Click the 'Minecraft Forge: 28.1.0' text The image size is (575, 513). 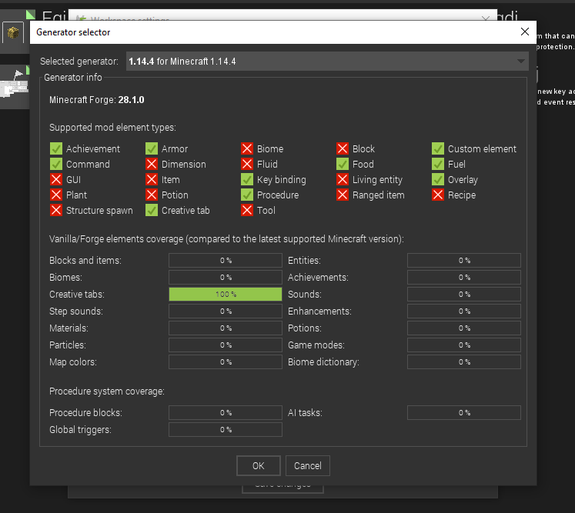point(97,100)
